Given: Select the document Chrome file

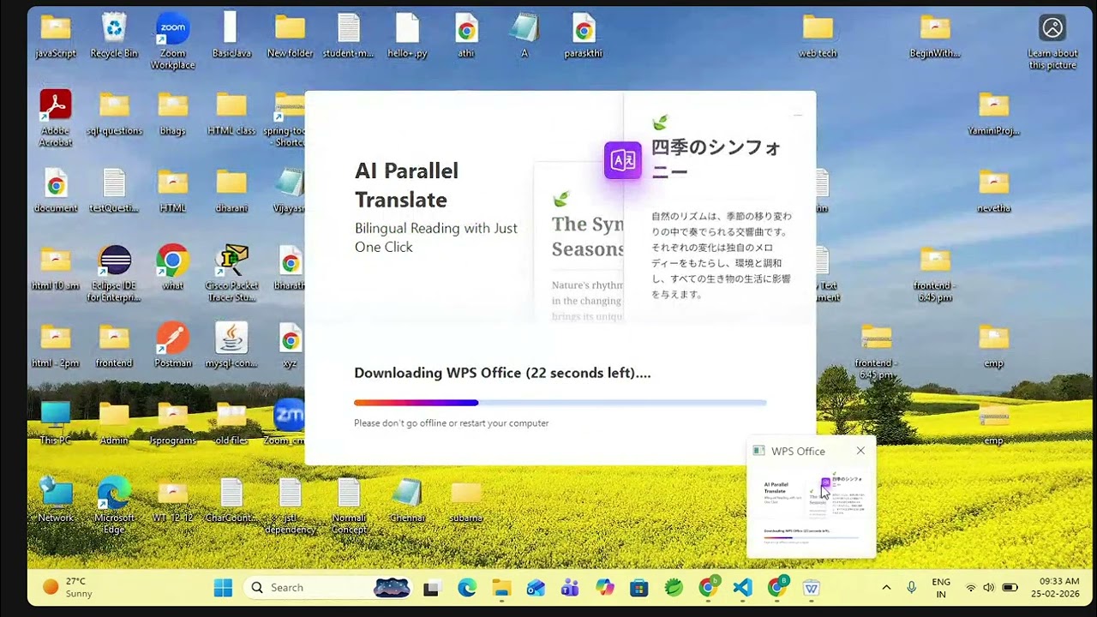Looking at the screenshot, I should pos(56,190).
